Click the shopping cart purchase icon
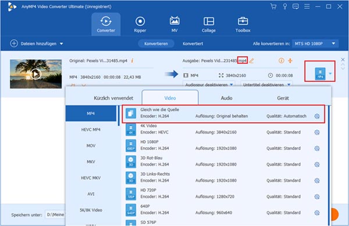This screenshot has height=226, width=349. 273,6
